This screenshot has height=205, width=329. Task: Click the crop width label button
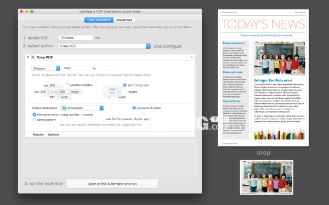pos(64,97)
